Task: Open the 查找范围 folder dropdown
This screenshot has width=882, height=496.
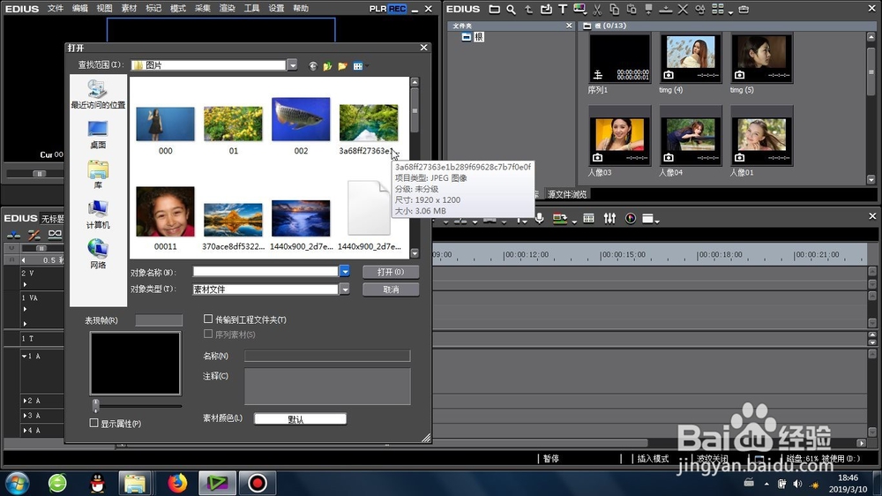Action: click(293, 65)
